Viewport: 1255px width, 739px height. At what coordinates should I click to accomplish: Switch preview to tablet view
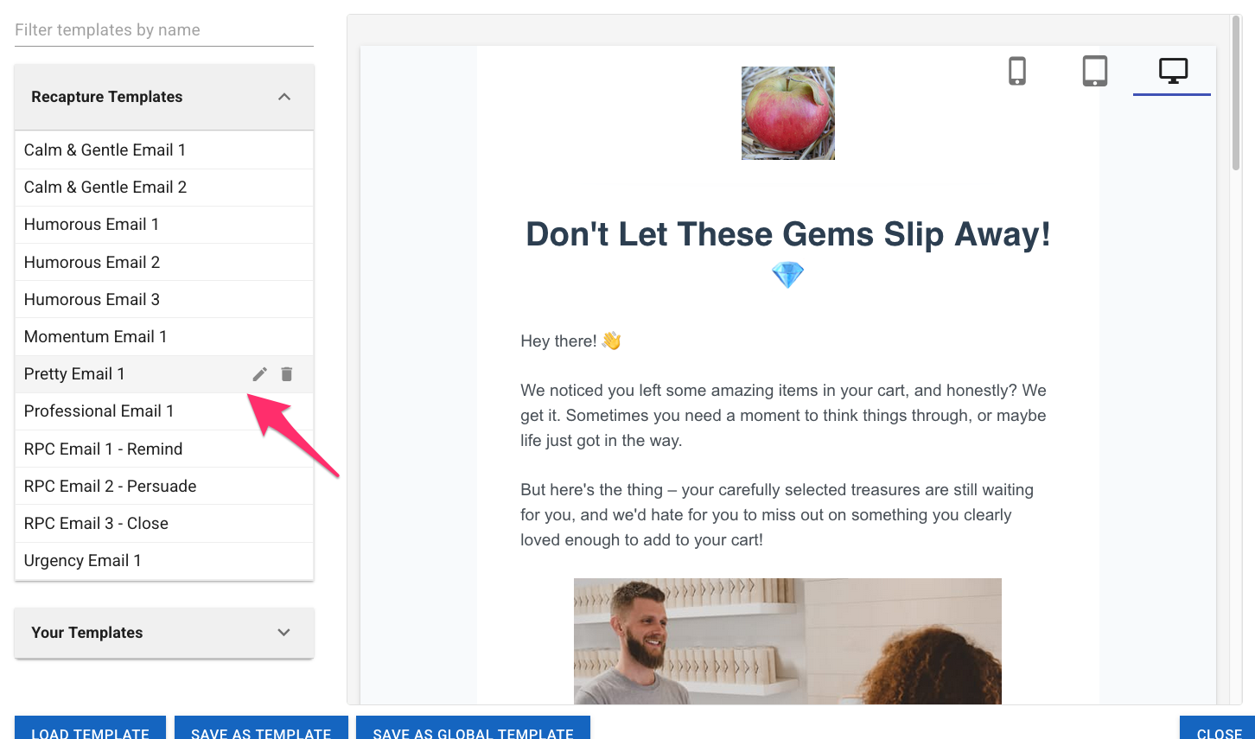click(1095, 71)
